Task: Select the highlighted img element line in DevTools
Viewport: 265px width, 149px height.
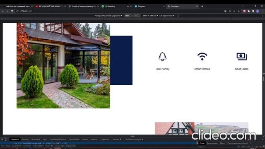Action: pyautogui.click(x=98, y=143)
